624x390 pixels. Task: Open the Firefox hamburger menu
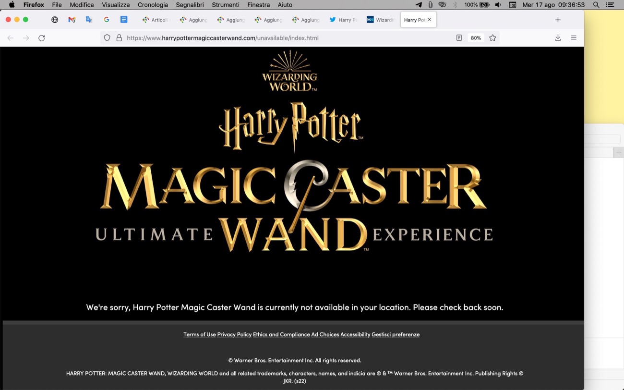coord(574,38)
